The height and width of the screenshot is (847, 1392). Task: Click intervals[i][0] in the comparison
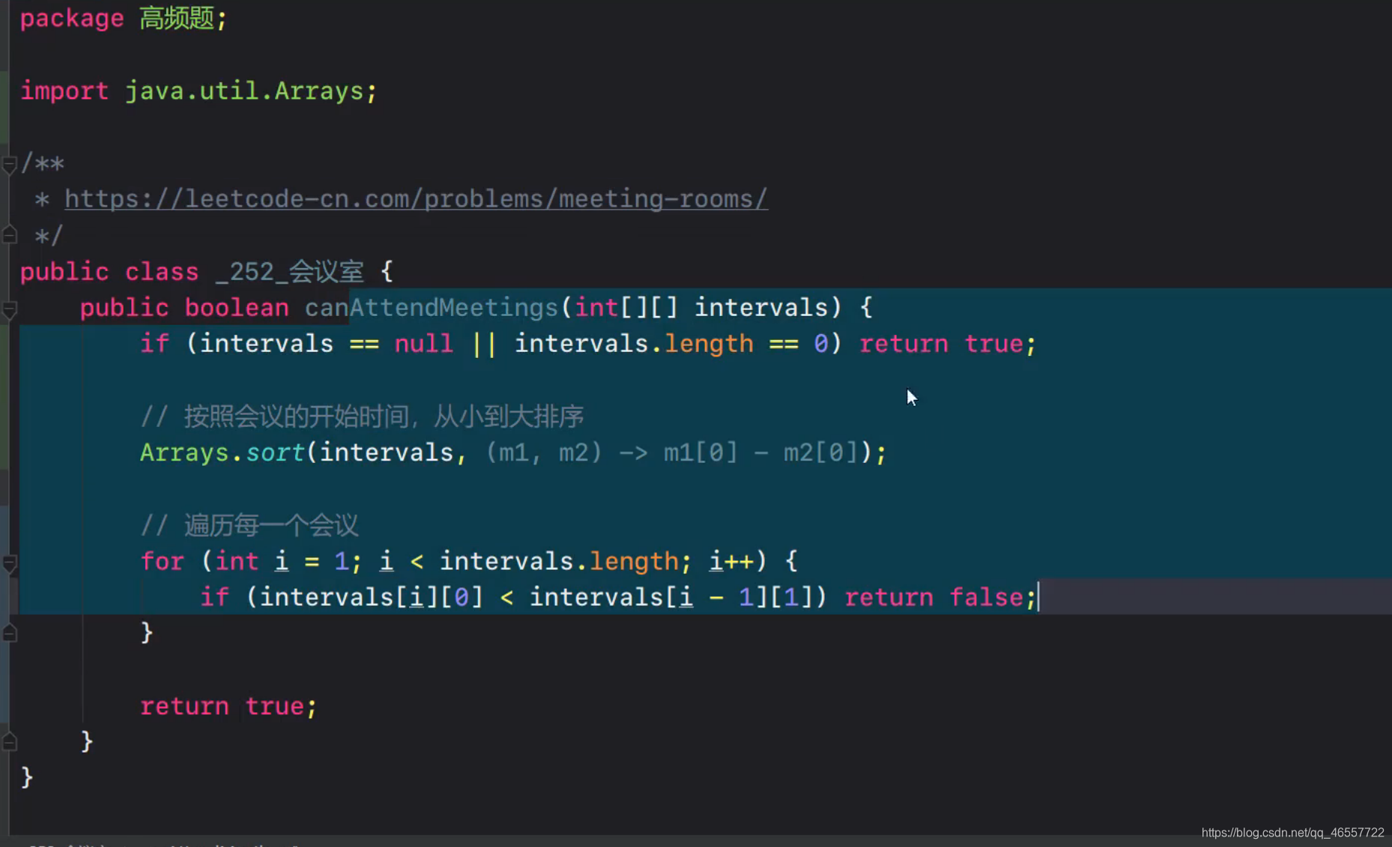372,597
